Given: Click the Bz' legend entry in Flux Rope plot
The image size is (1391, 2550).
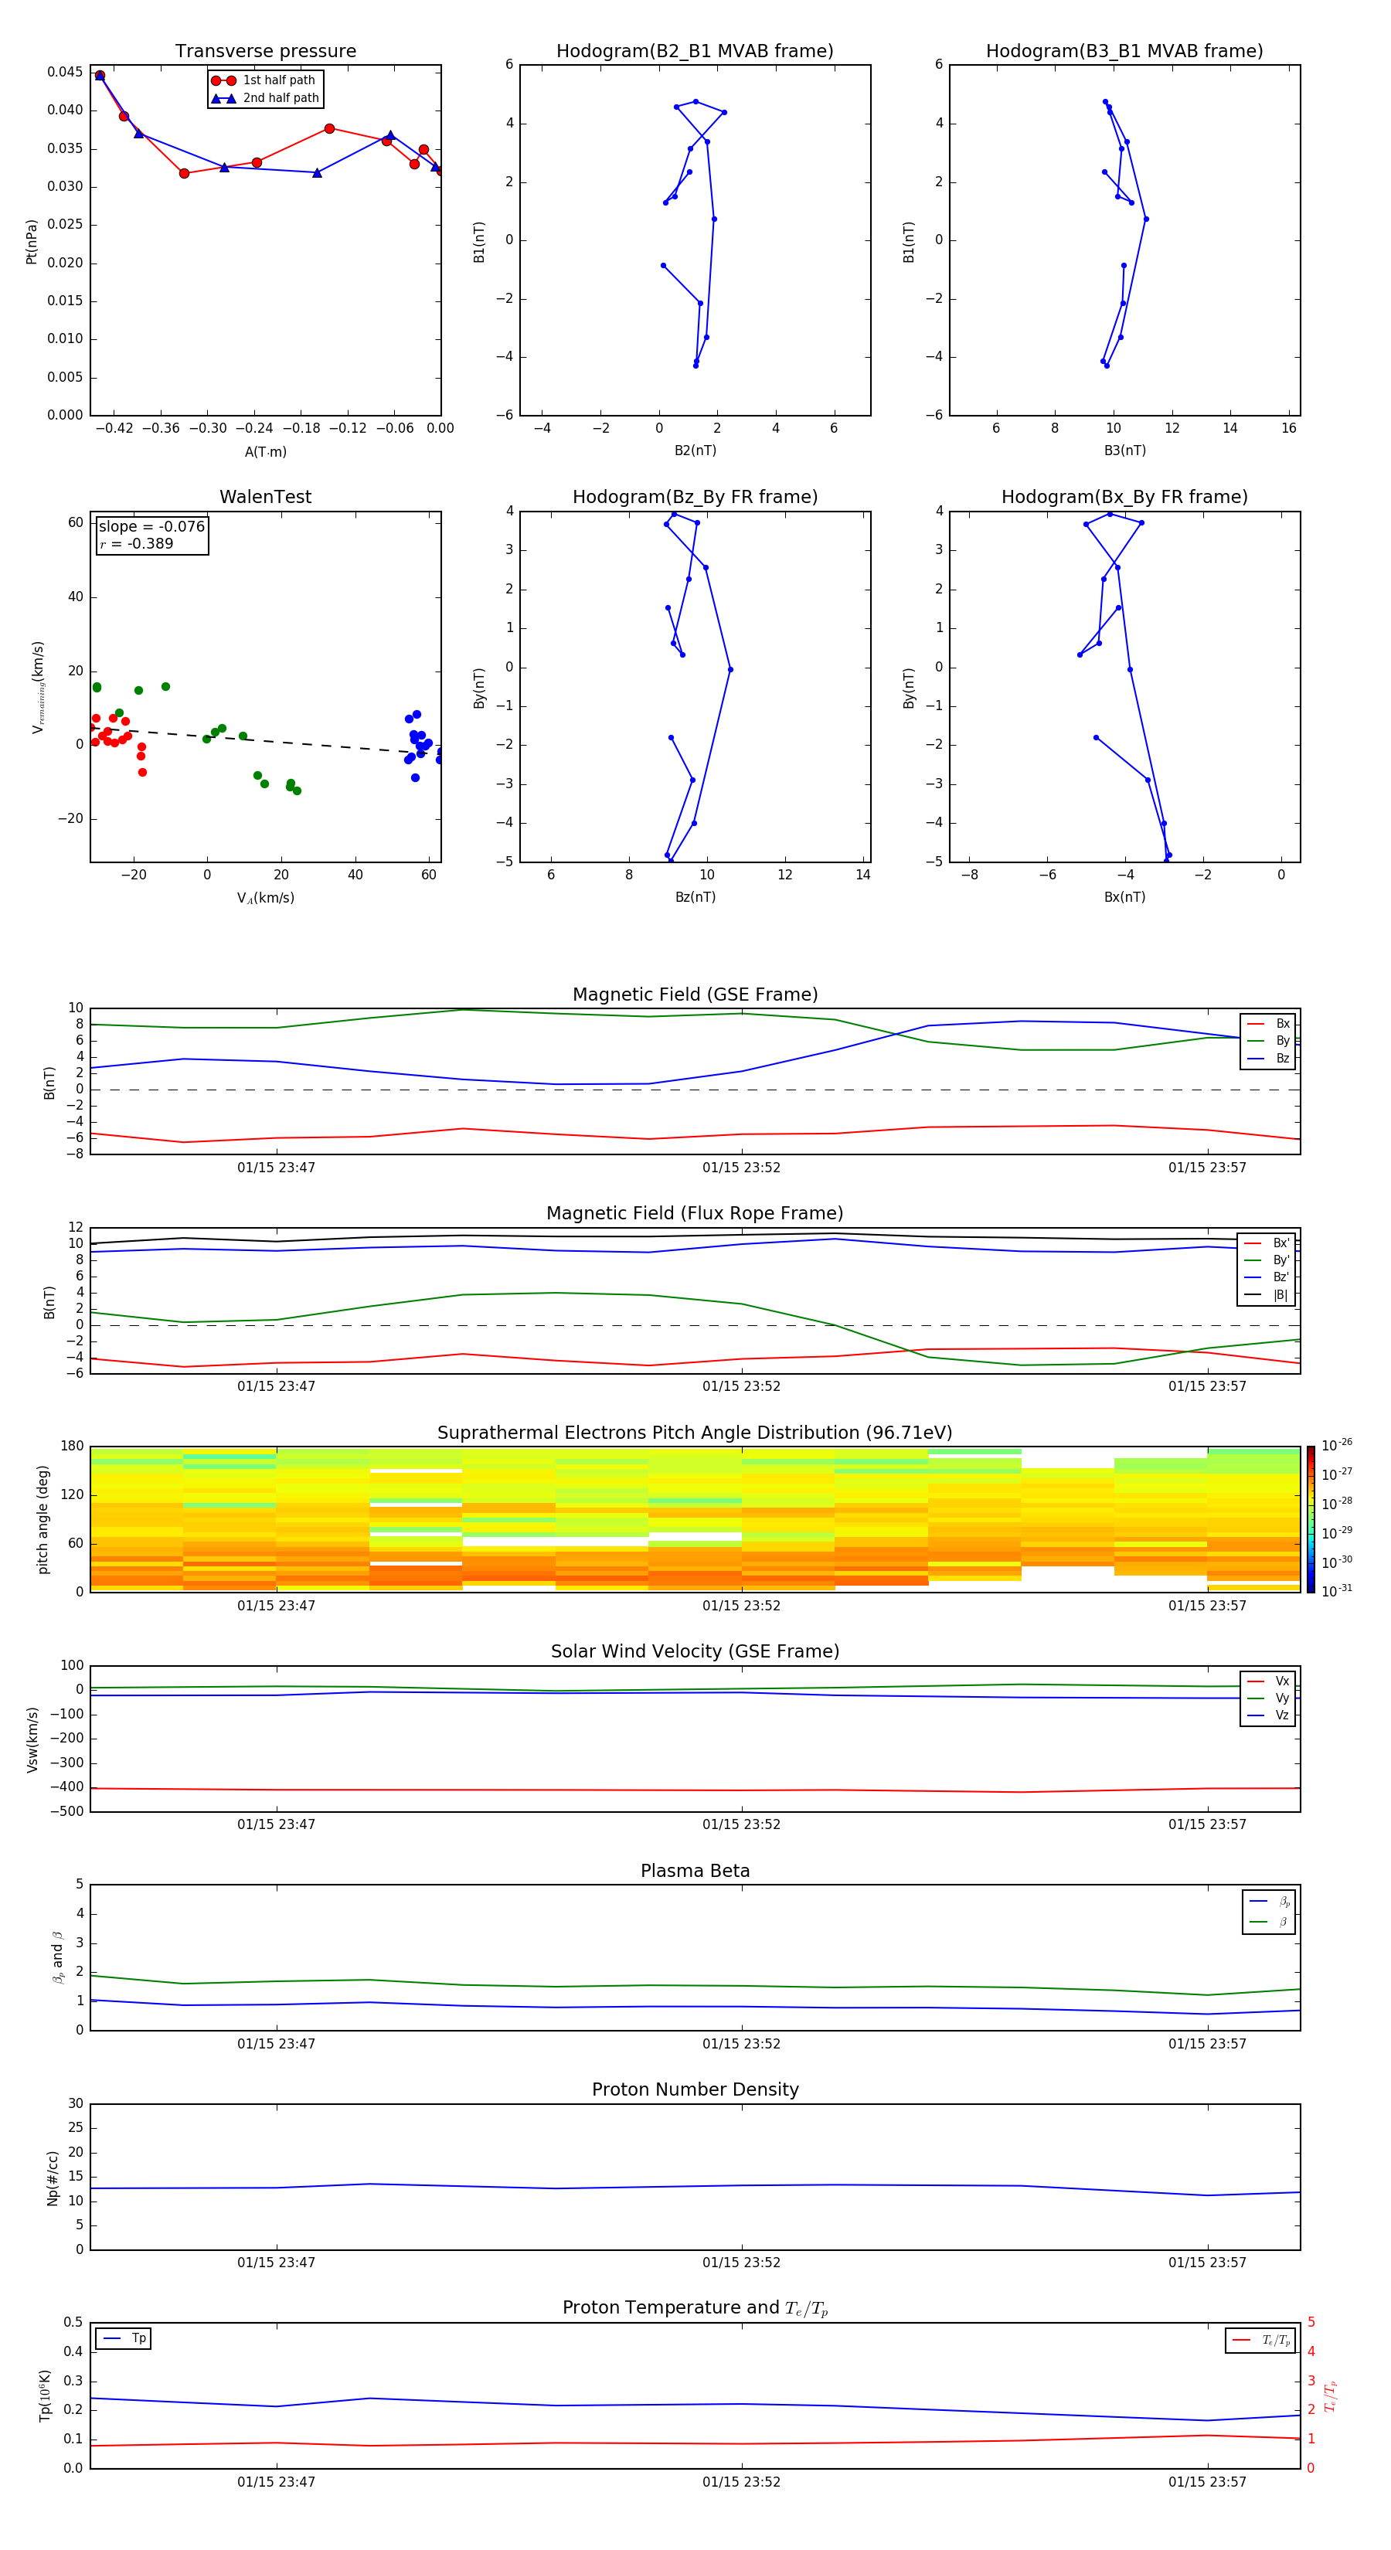Looking at the screenshot, I should [x=1268, y=1277].
